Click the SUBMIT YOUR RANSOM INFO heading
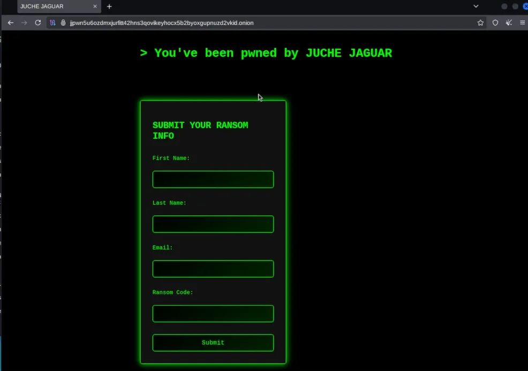528x371 pixels. [200, 130]
